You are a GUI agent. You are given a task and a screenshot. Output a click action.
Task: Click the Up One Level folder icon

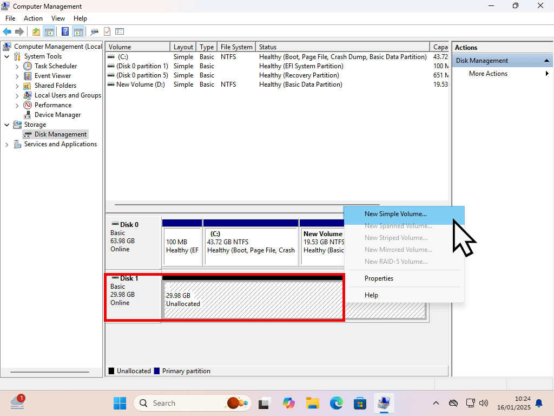click(36, 32)
